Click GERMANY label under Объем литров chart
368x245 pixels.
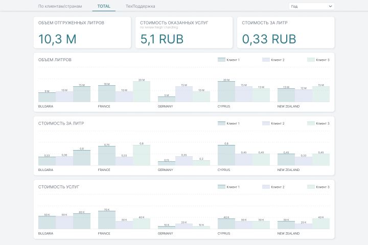(165, 107)
